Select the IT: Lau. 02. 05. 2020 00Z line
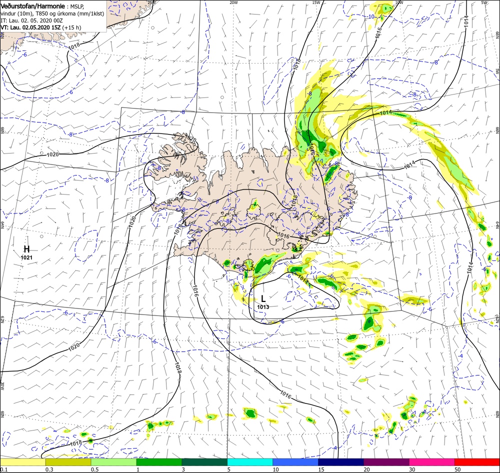 (31, 20)
